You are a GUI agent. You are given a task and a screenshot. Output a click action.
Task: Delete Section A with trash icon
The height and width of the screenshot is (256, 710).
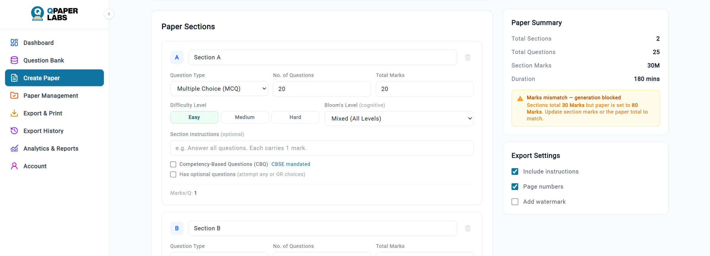(x=468, y=57)
